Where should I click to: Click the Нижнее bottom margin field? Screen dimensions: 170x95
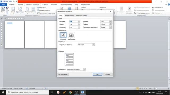(x=105, y=21)
